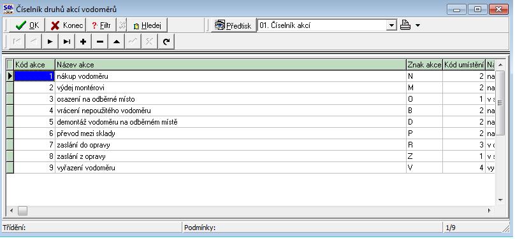Click the 'Podmínky:' status bar field

312,228
